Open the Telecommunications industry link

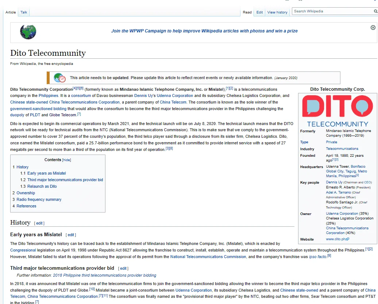pos(342,149)
